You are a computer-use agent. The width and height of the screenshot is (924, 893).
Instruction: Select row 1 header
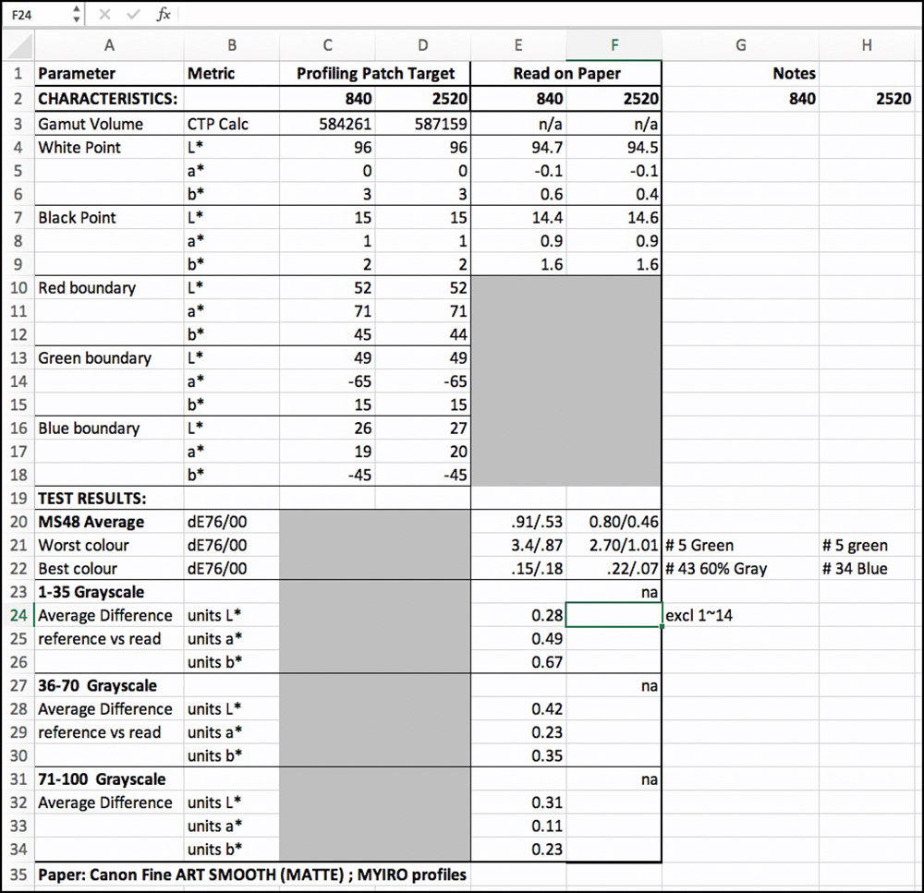click(x=18, y=74)
